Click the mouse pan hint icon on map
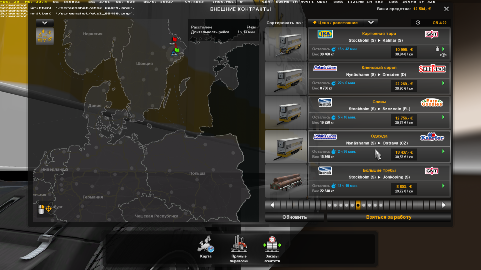The width and height of the screenshot is (481, 270). (x=45, y=209)
